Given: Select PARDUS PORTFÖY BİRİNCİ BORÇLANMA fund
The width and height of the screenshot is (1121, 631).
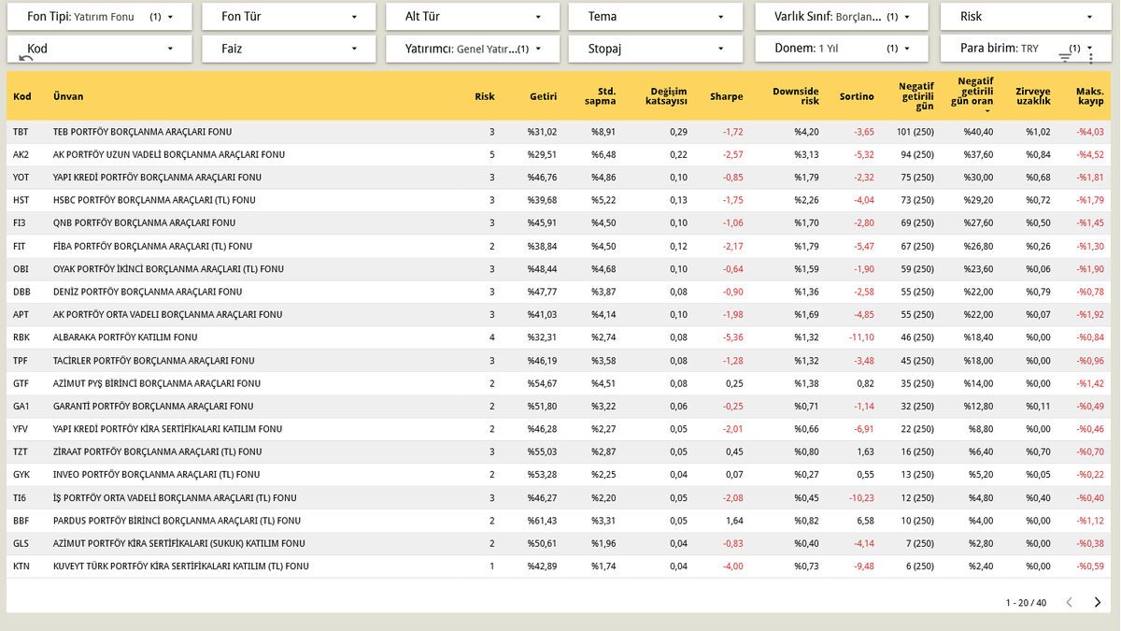Looking at the screenshot, I should pos(177,521).
